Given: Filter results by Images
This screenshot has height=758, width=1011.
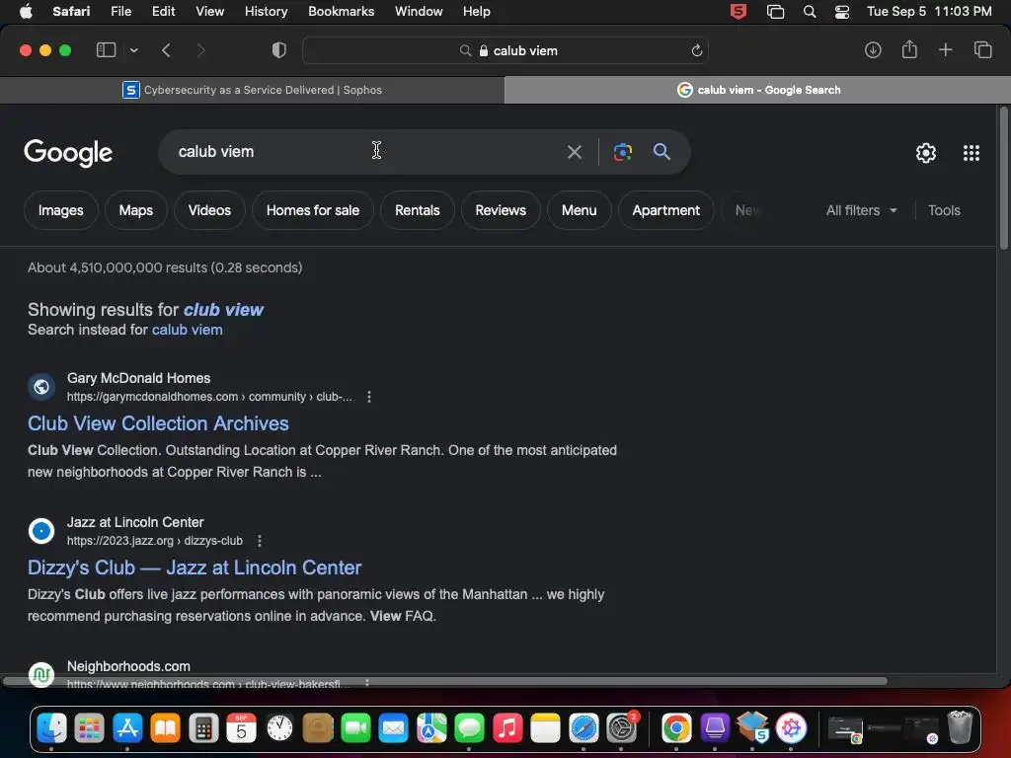Looking at the screenshot, I should coord(60,210).
